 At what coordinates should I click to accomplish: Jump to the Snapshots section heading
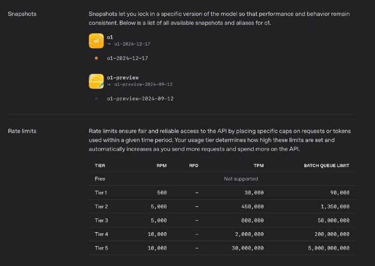click(22, 14)
